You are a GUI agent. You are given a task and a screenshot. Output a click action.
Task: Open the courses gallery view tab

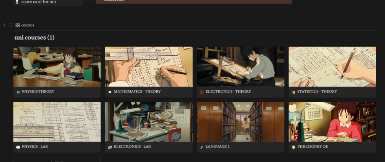click(x=25, y=25)
